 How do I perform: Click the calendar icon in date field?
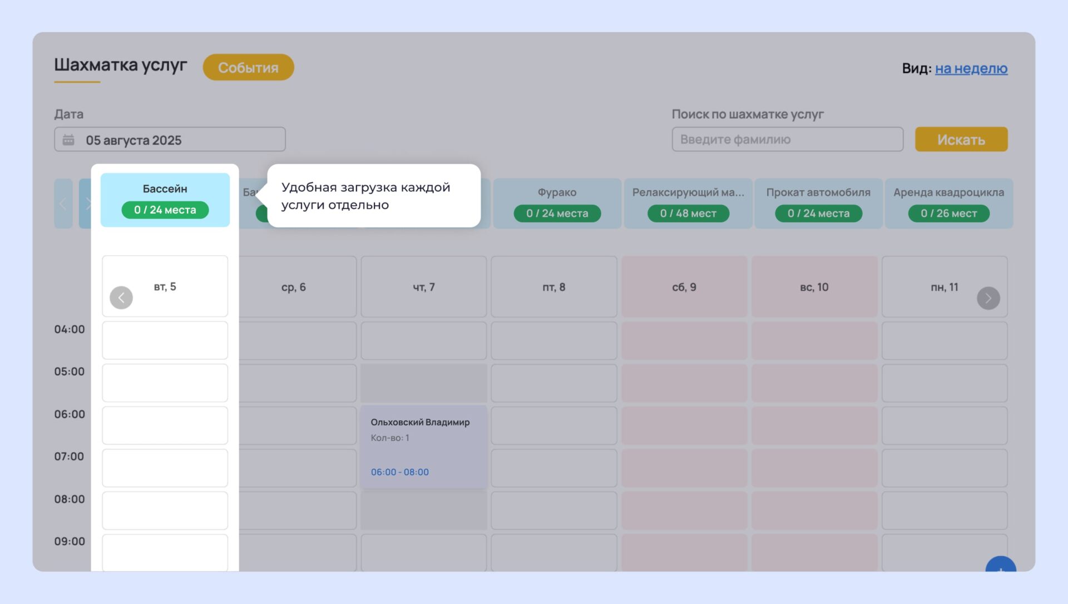(68, 140)
